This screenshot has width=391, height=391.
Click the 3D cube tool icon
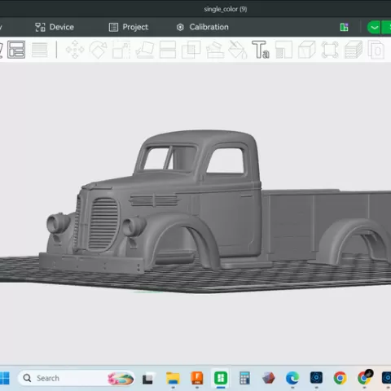[307, 50]
